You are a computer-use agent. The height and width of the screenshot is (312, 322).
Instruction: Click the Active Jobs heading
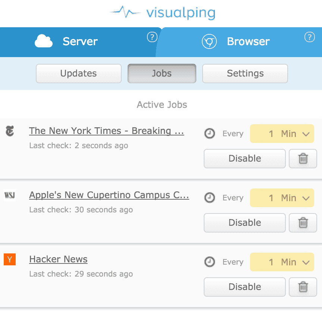[162, 105]
